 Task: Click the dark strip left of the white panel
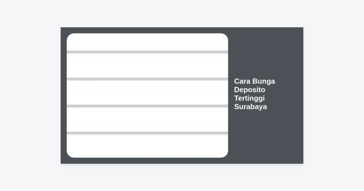click(x=64, y=95)
